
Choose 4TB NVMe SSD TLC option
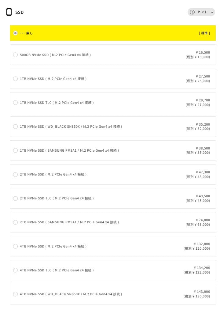click(x=16, y=270)
